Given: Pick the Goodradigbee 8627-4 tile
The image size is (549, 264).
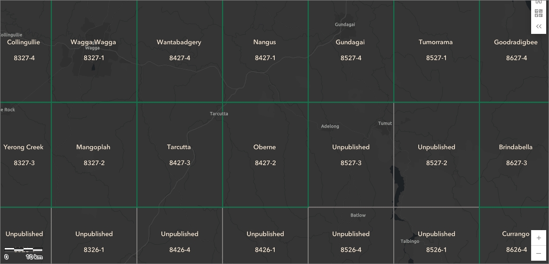Looking at the screenshot, I should coord(514,51).
